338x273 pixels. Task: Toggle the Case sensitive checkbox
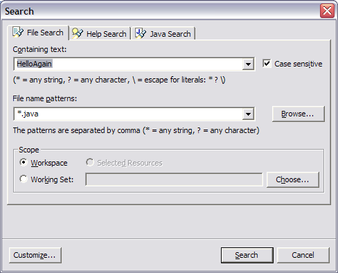coord(267,64)
